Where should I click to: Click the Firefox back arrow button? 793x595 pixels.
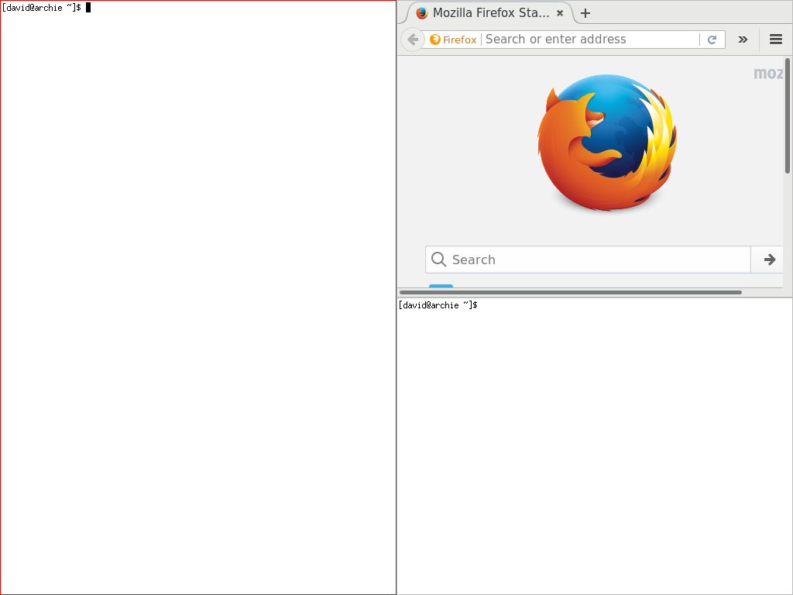(413, 40)
